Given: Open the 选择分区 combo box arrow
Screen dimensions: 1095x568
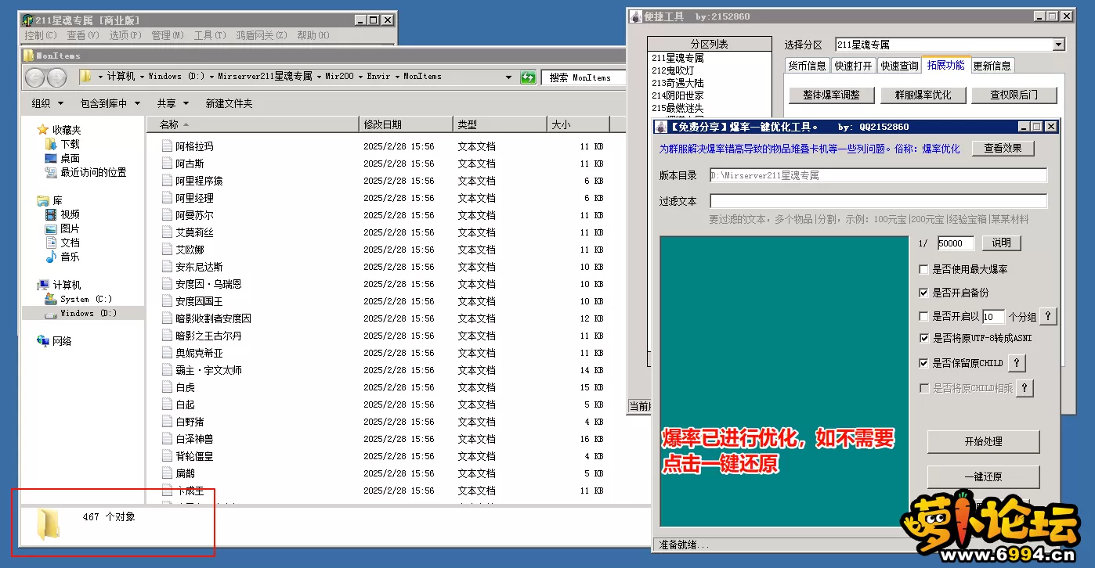Looking at the screenshot, I should (x=1058, y=45).
